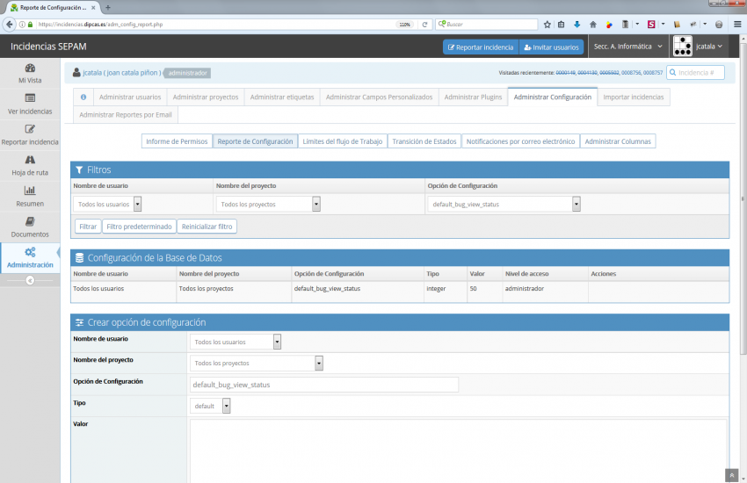Collapse the sidebar with the round arrow toggle

(x=30, y=281)
